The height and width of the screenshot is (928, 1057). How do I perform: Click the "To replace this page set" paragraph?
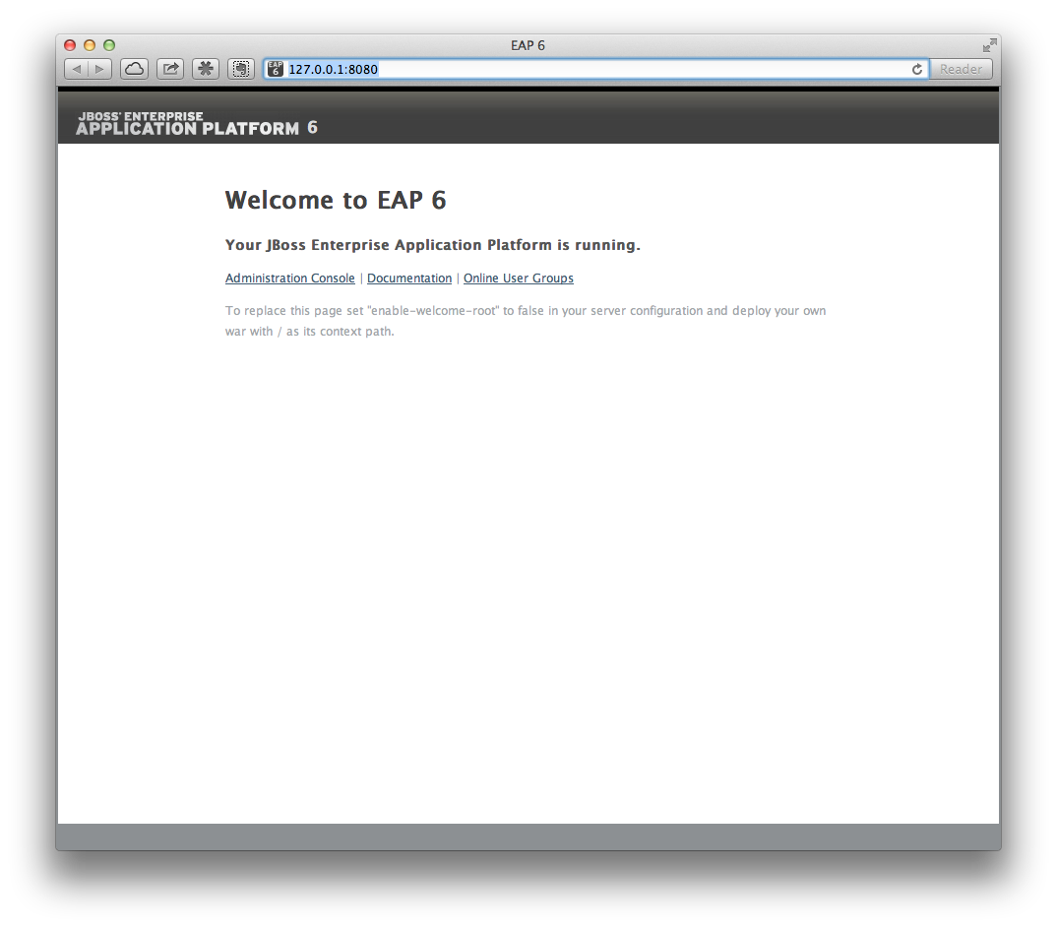click(x=526, y=321)
